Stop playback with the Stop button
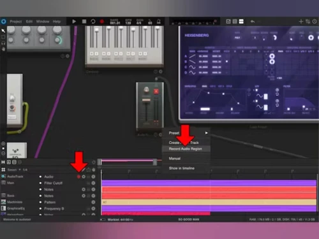Image resolution: width=319 pixels, height=239 pixels. [x=84, y=22]
